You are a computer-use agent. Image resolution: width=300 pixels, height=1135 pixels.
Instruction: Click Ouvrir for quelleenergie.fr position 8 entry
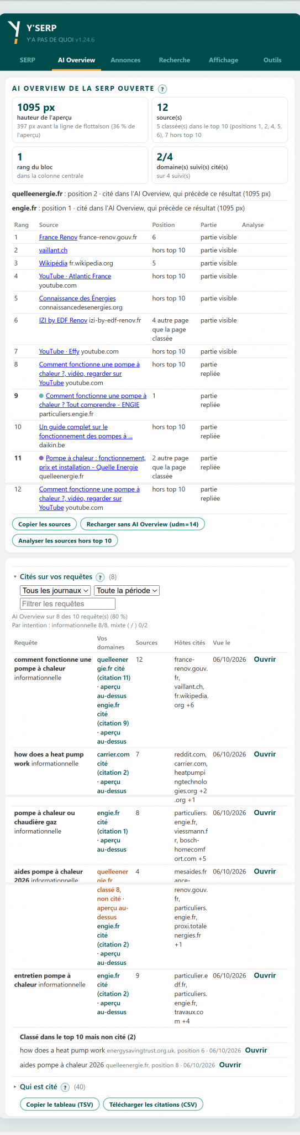tap(230, 1065)
